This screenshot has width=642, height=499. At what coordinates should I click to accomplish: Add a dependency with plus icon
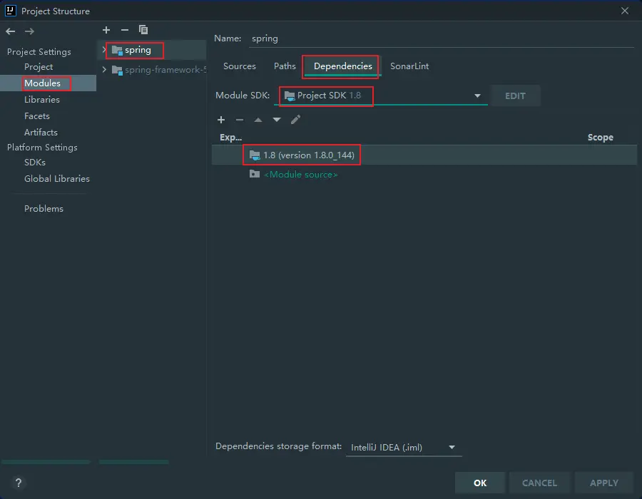221,120
